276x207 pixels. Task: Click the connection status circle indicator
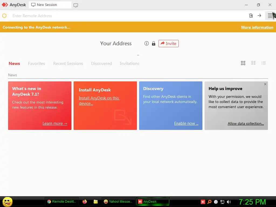4,16
